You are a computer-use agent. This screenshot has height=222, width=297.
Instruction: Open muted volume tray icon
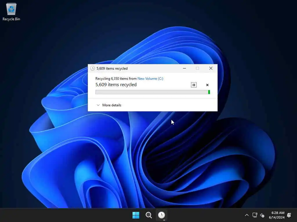[262, 215]
